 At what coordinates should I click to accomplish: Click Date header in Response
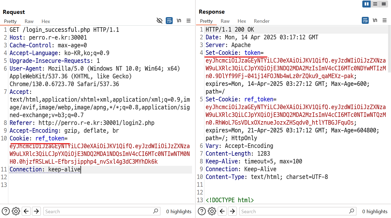click(262, 37)
